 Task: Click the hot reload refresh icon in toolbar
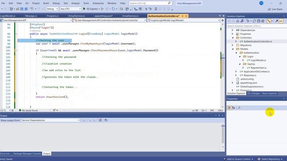[x=113, y=9]
